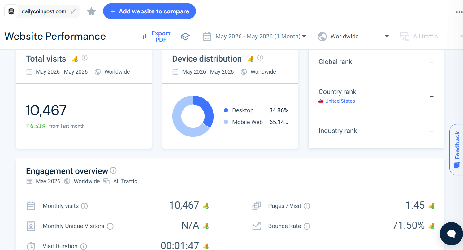
Task: Click the info icon next to Monthly visits
Action: pyautogui.click(x=84, y=206)
